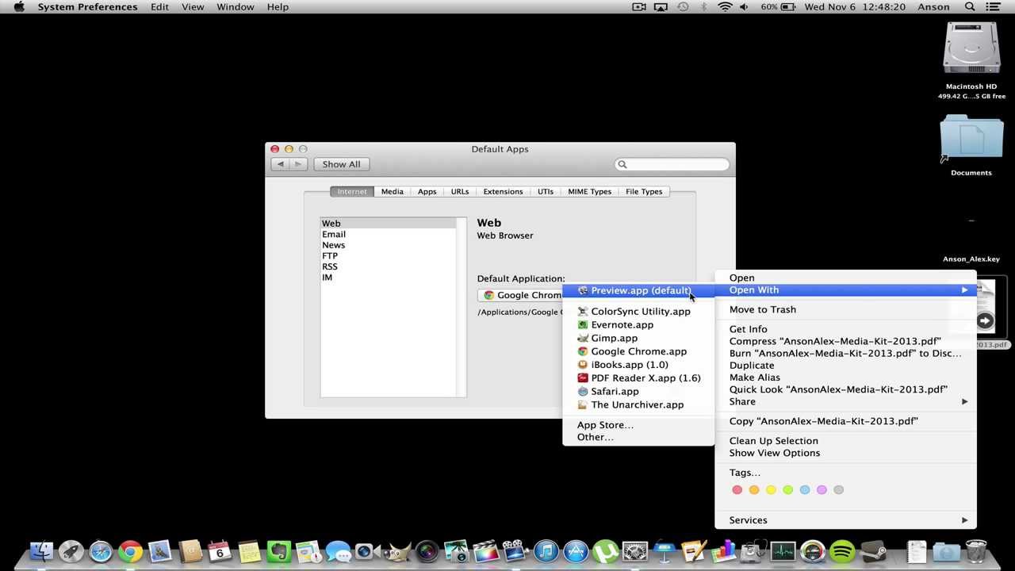Open the App Store from the Dock
Screen dimensions: 1015x571
[574, 551]
